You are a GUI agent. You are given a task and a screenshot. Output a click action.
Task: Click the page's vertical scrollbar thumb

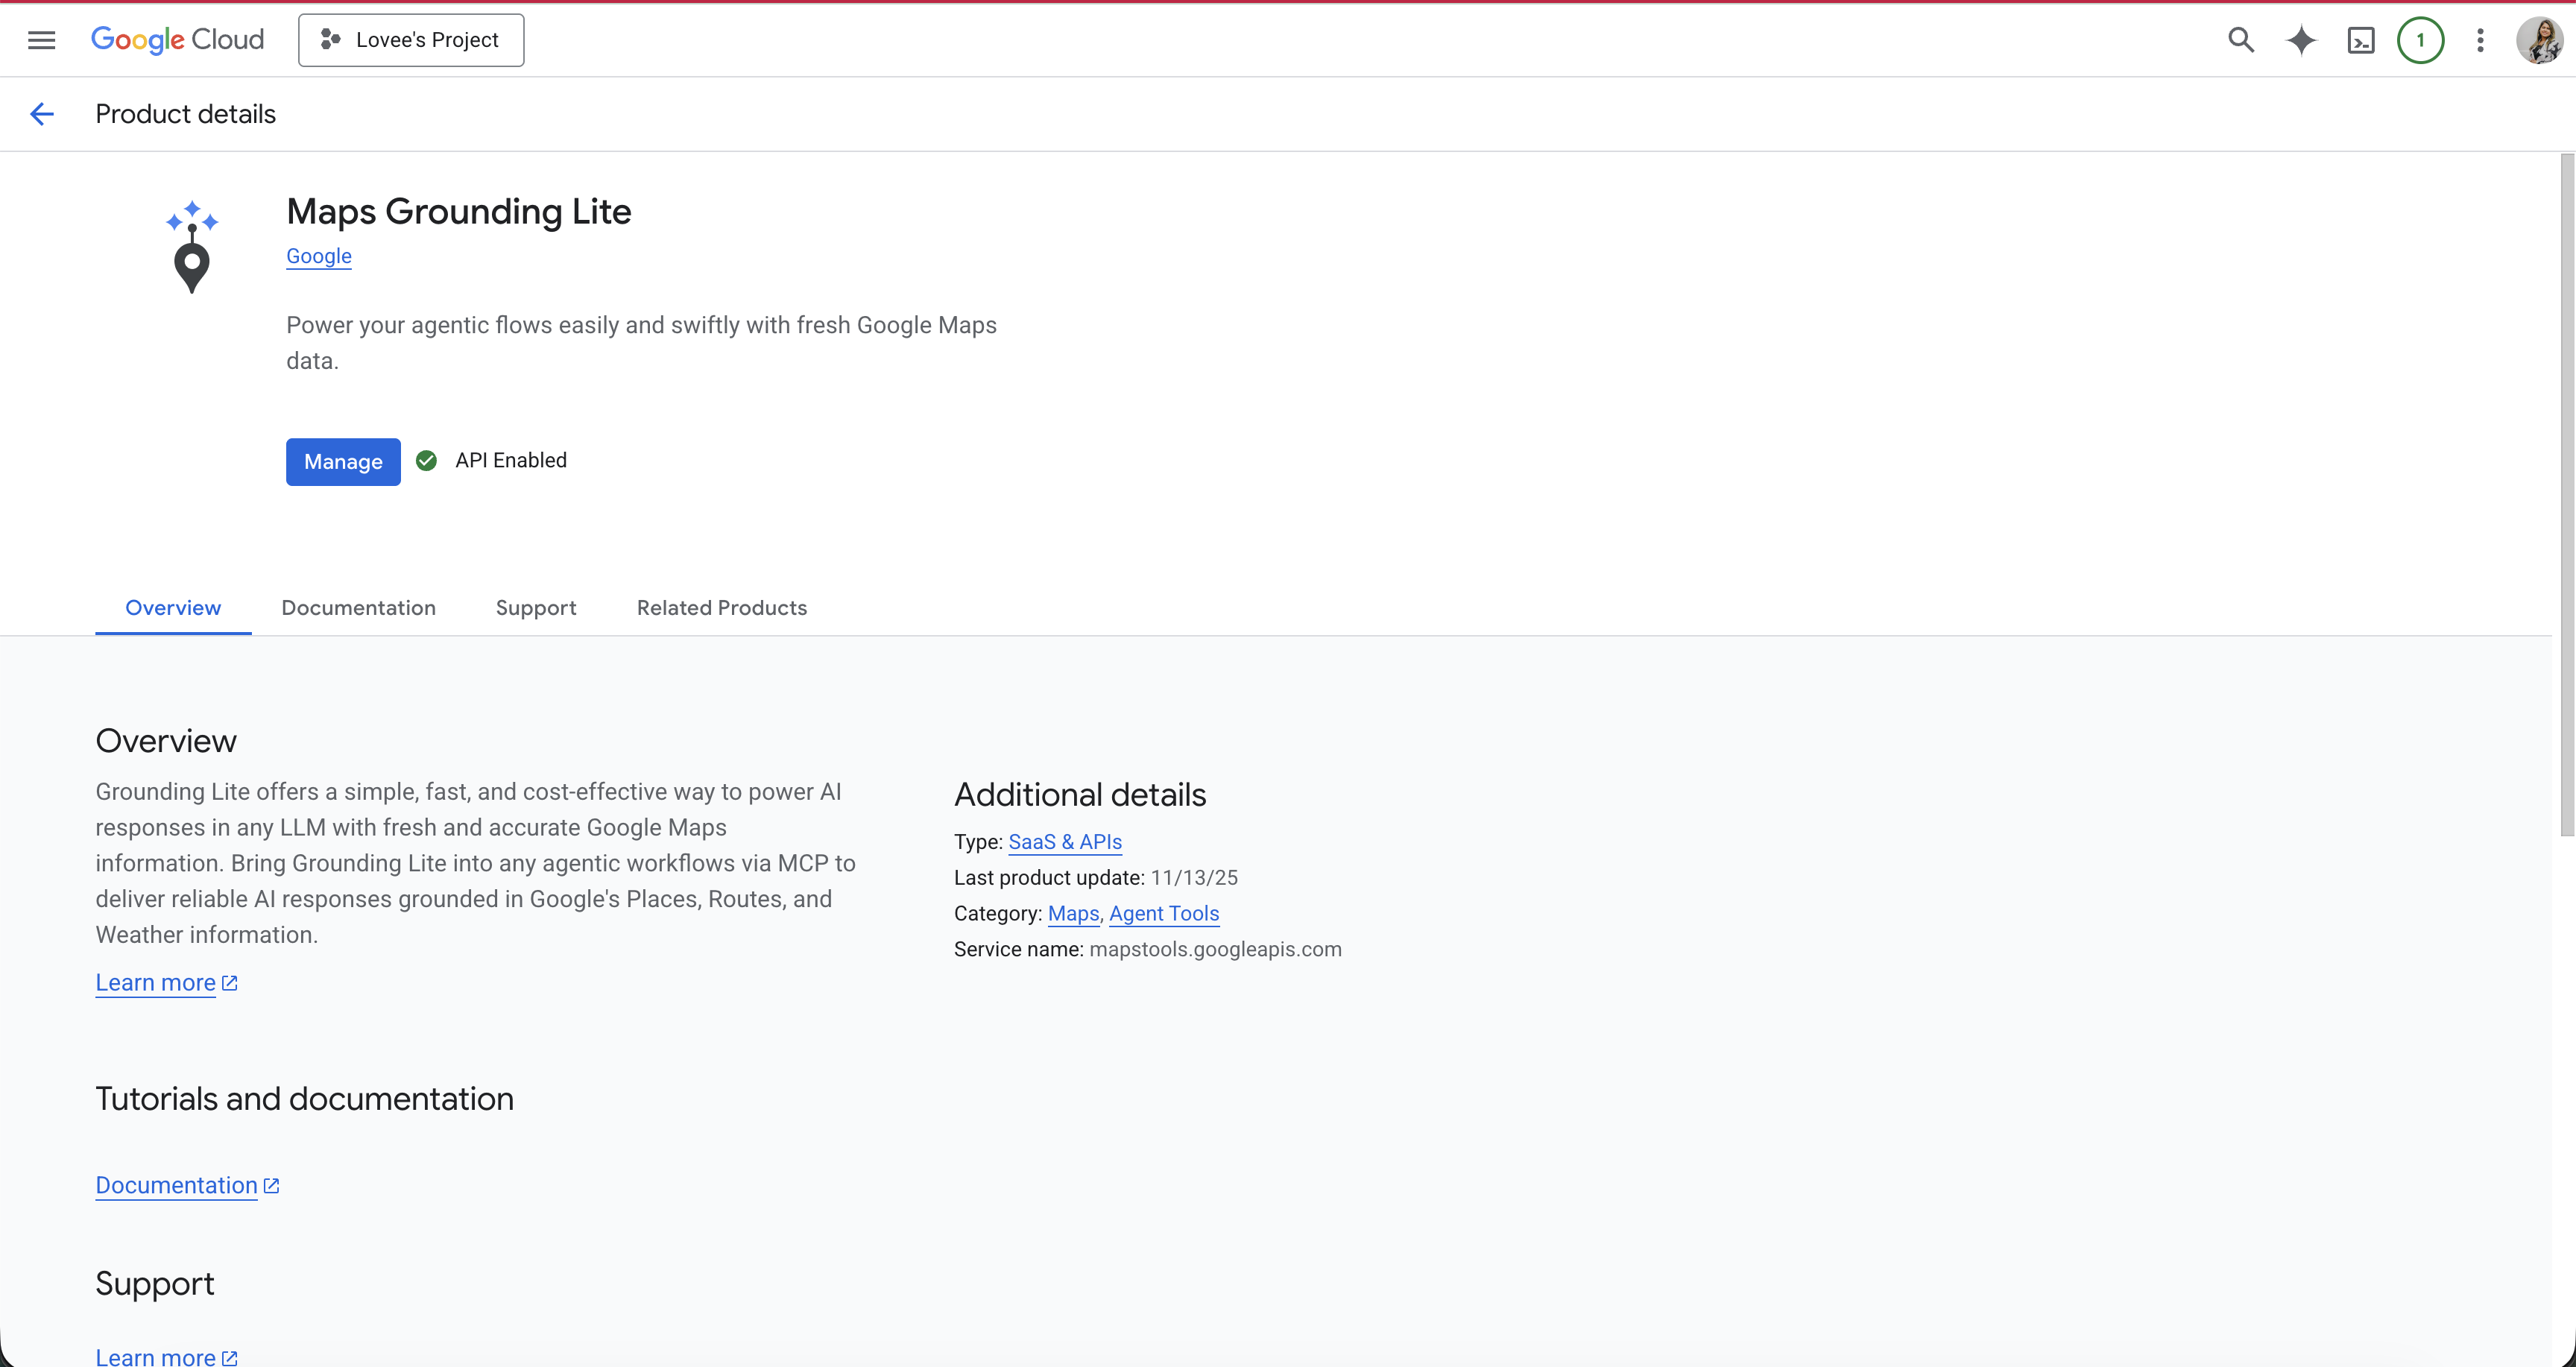click(x=2566, y=495)
